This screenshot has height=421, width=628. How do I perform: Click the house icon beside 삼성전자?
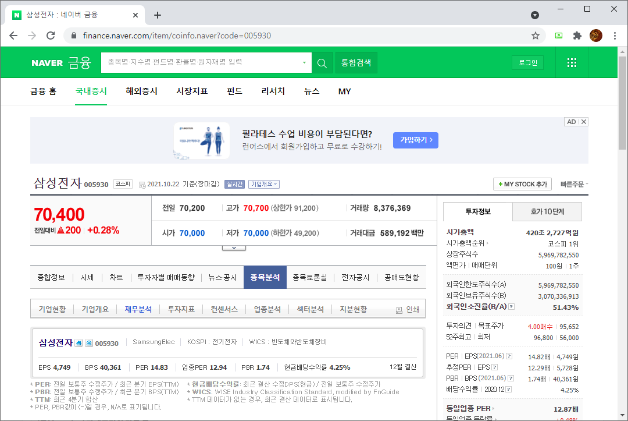(x=79, y=343)
